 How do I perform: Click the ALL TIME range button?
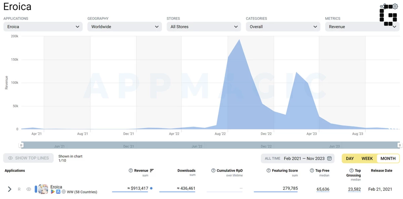click(x=272, y=159)
